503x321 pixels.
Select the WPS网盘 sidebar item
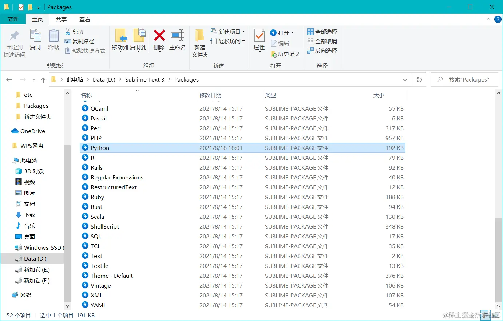point(28,146)
